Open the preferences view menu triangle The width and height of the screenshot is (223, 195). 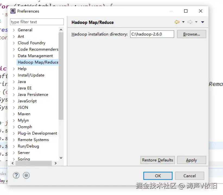click(203, 22)
